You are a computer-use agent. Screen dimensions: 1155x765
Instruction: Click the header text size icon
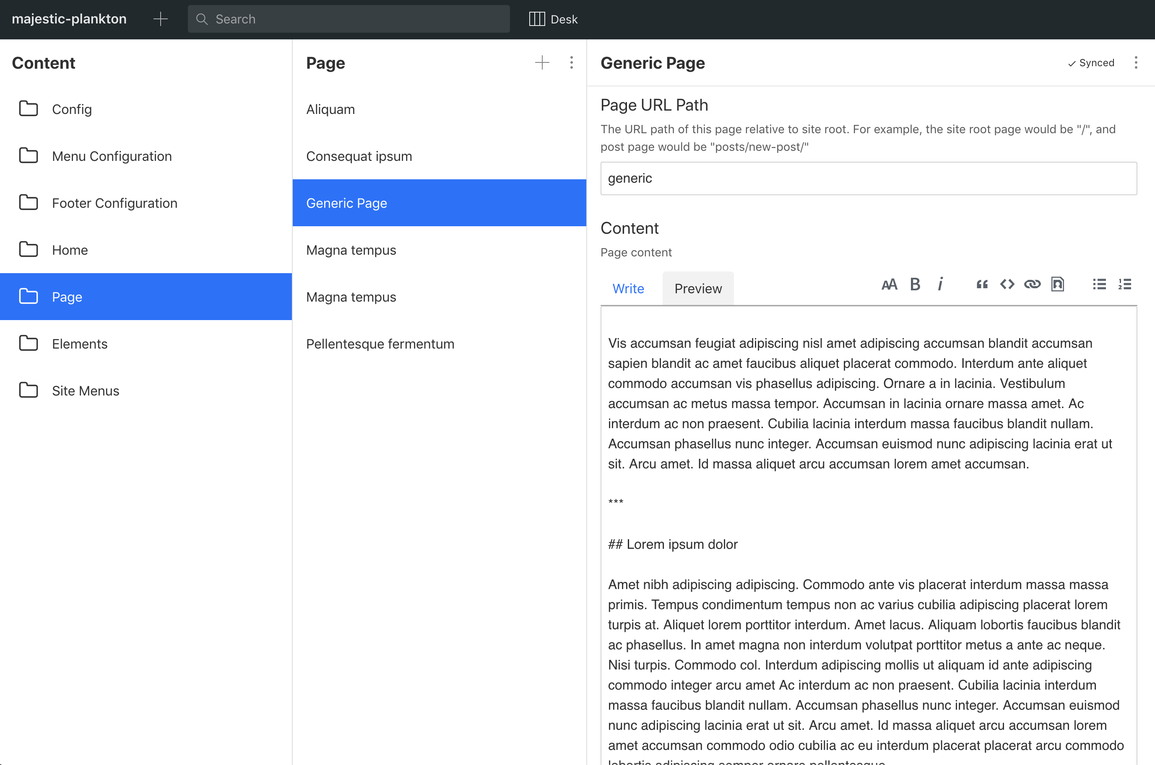890,284
